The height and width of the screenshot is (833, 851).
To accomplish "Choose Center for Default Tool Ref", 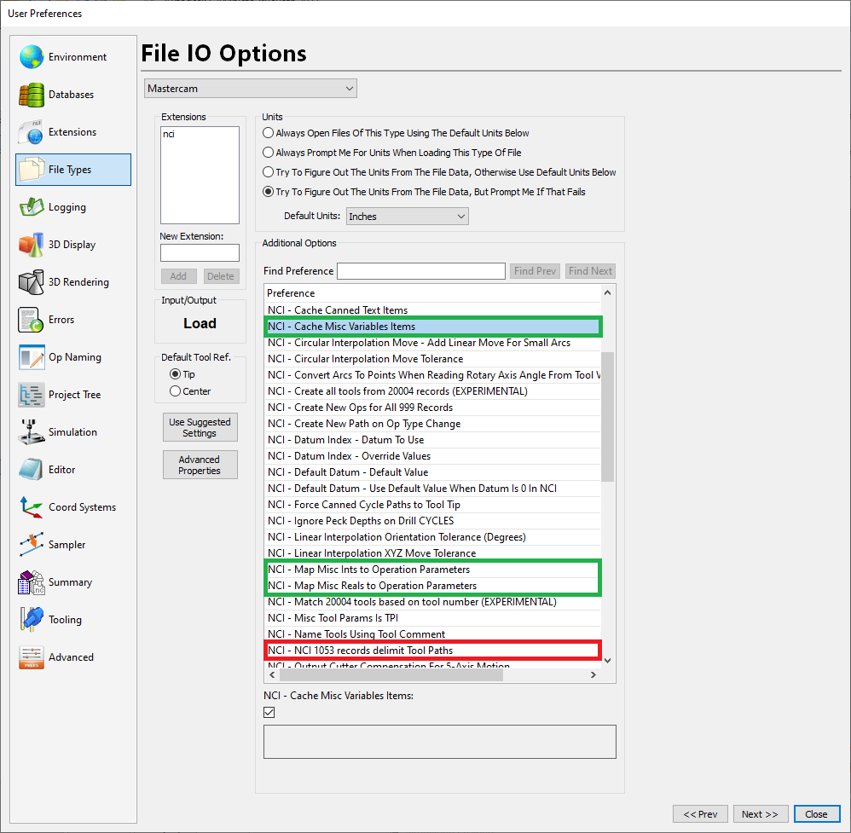I will tap(176, 391).
